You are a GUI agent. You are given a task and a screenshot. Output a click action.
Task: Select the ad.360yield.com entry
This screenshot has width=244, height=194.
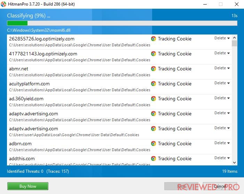coord(119,102)
